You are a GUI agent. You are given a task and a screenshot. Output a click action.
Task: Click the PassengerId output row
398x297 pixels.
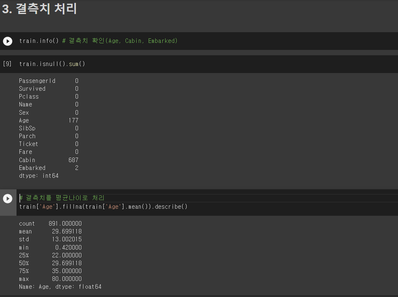(x=49, y=81)
